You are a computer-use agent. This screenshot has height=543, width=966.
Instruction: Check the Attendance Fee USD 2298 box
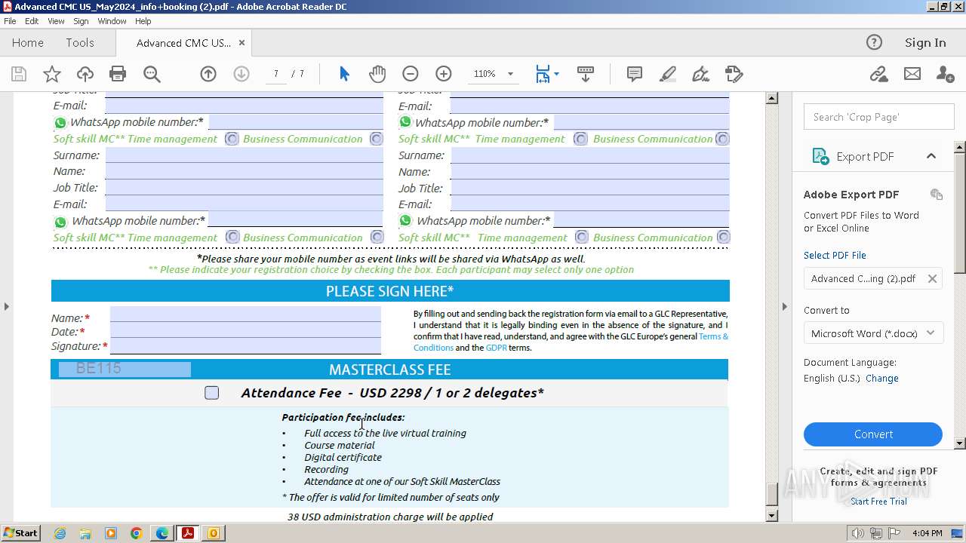212,393
